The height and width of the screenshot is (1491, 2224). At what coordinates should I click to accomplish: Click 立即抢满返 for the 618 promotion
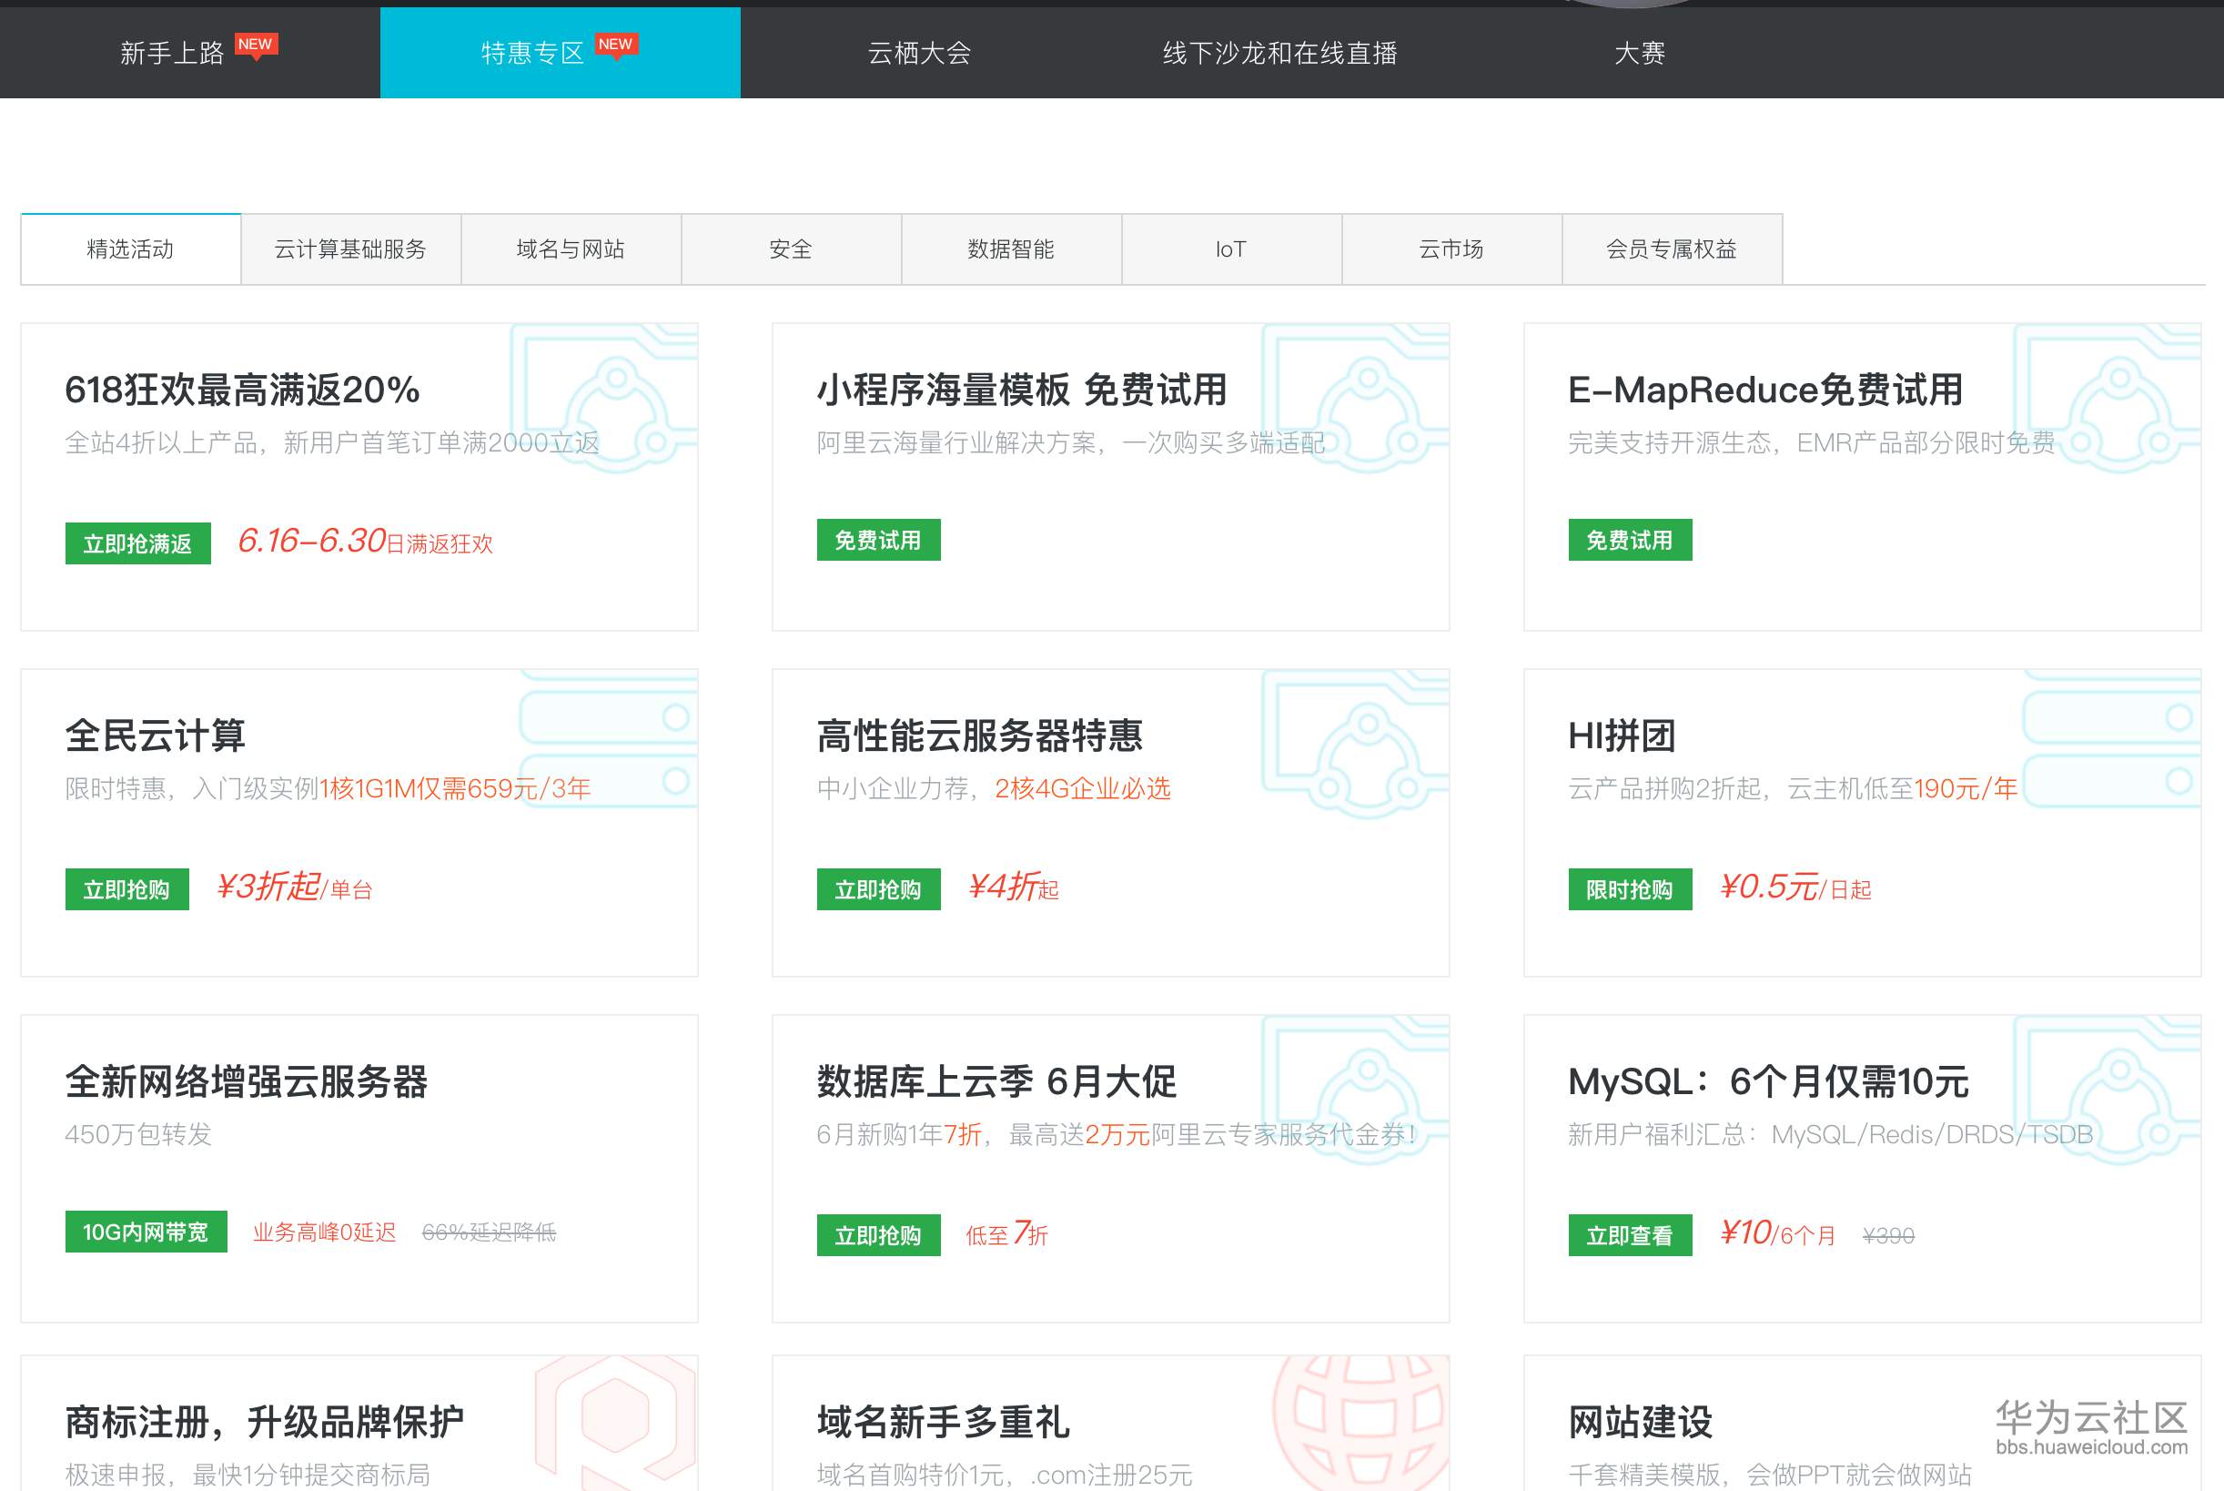click(x=136, y=543)
